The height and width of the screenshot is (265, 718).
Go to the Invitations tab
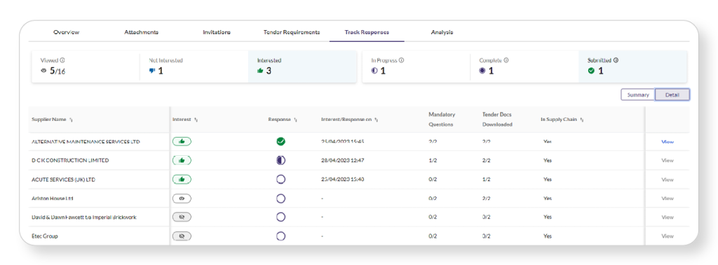pyautogui.click(x=217, y=32)
